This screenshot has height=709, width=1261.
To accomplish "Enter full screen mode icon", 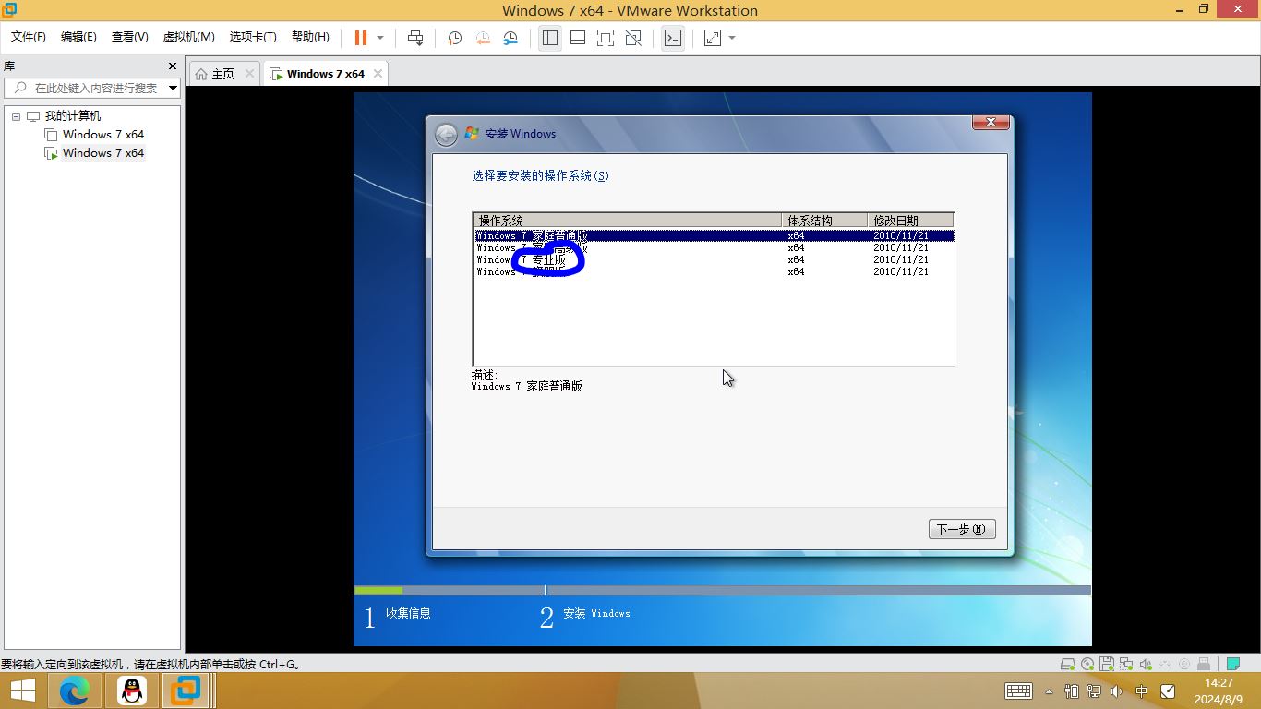I will point(606,38).
